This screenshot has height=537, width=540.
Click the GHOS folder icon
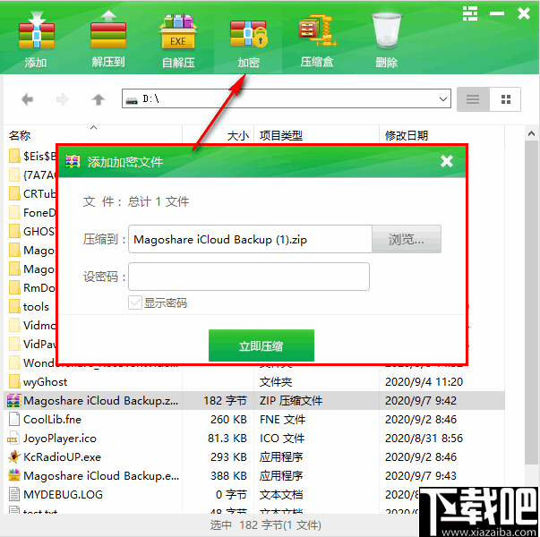click(14, 231)
